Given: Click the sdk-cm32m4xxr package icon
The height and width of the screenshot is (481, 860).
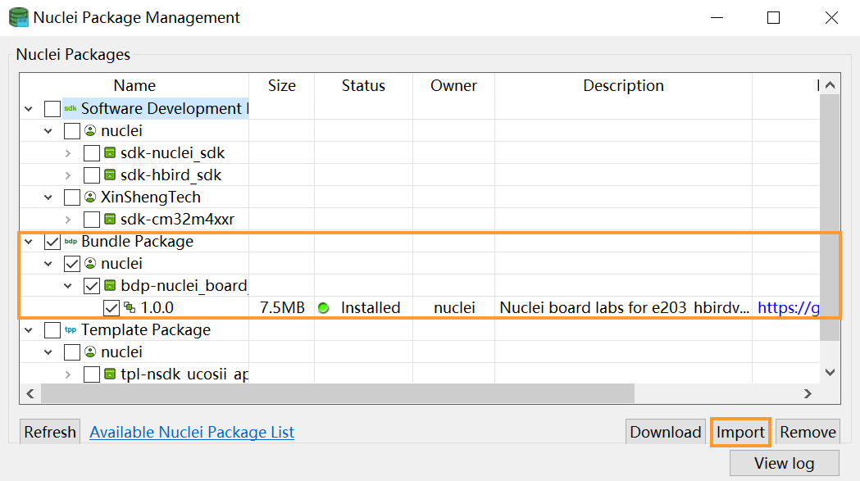Looking at the screenshot, I should (111, 220).
